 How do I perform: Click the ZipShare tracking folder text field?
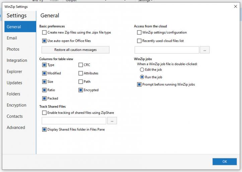point(74,121)
